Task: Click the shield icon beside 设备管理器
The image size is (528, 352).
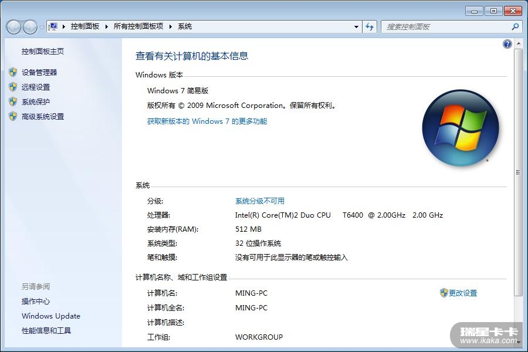Action: 13,72
